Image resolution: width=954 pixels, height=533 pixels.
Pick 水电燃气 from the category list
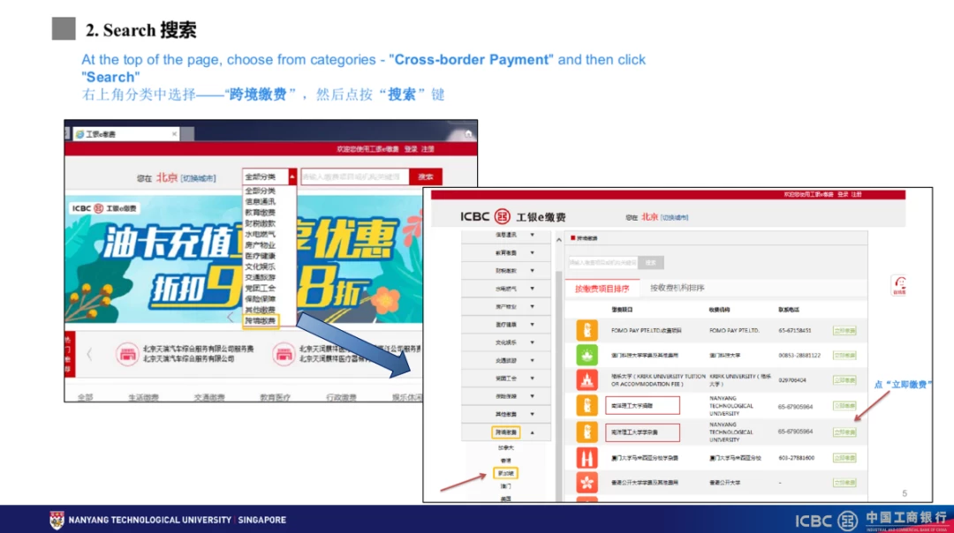click(261, 234)
